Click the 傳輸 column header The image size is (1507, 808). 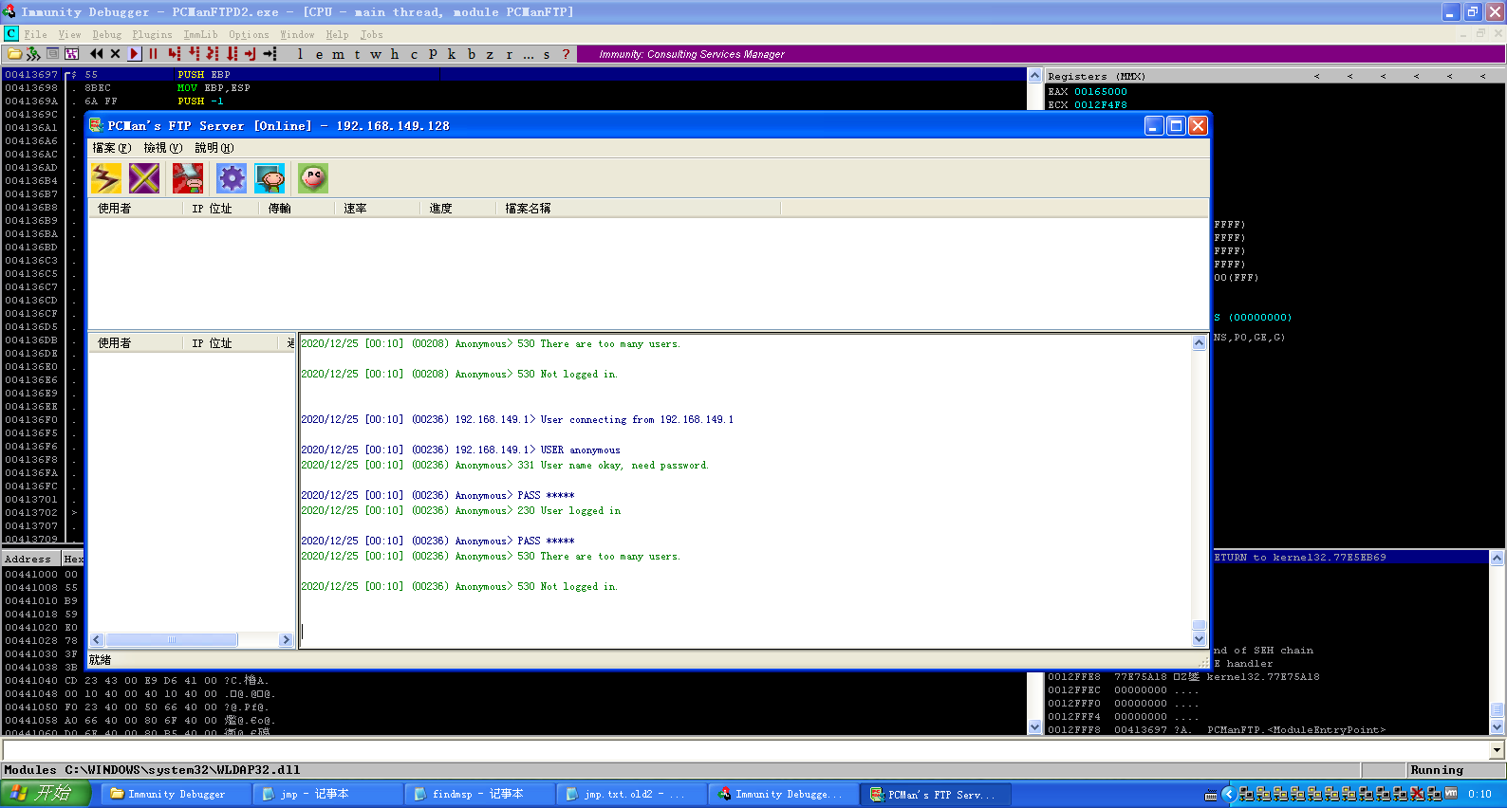297,208
